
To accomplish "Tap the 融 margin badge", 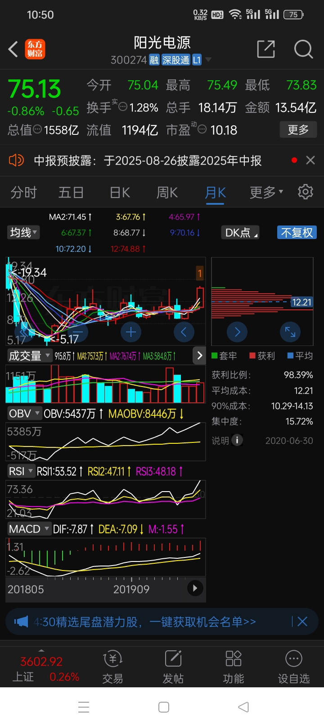I will 154,60.
